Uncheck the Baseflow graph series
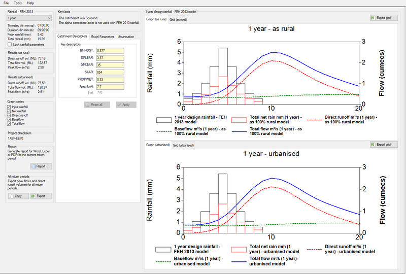The image size is (406, 274). coord(9,119)
